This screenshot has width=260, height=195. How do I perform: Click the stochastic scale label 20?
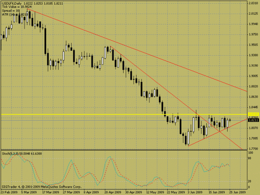pyautogui.click(x=250, y=181)
